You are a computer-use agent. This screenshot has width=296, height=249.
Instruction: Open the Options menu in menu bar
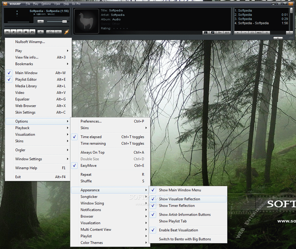point(46,4)
